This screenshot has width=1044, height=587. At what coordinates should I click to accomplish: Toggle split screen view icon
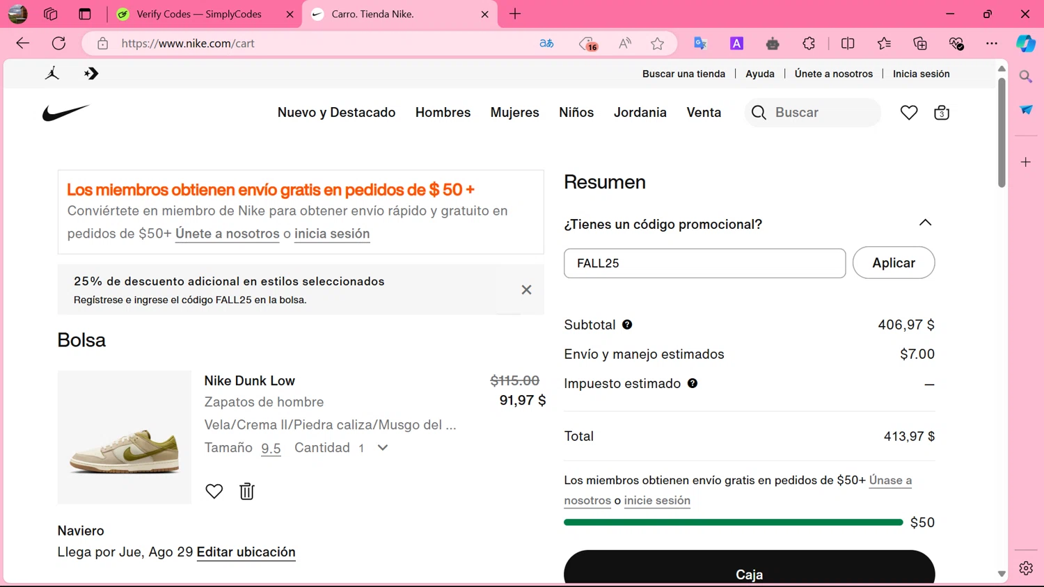(x=848, y=43)
